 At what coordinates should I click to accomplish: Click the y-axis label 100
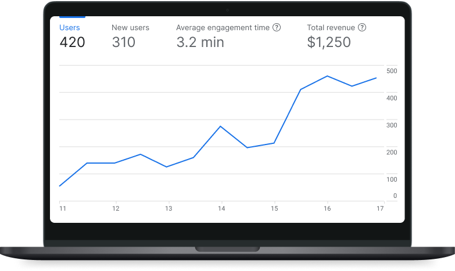click(391, 179)
